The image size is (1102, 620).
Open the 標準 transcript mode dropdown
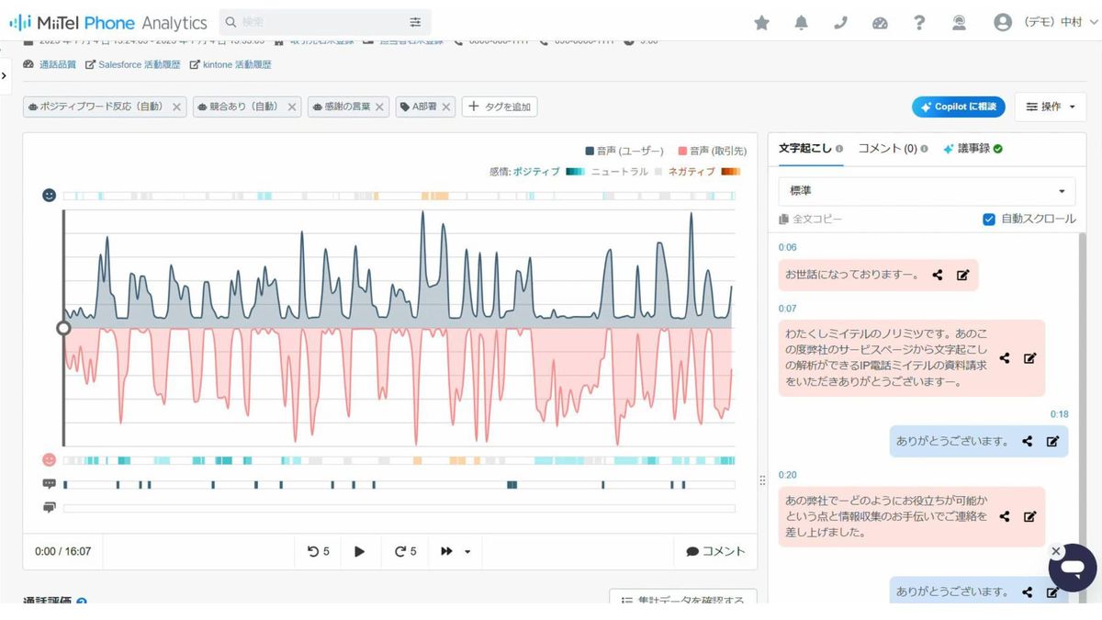click(x=926, y=191)
